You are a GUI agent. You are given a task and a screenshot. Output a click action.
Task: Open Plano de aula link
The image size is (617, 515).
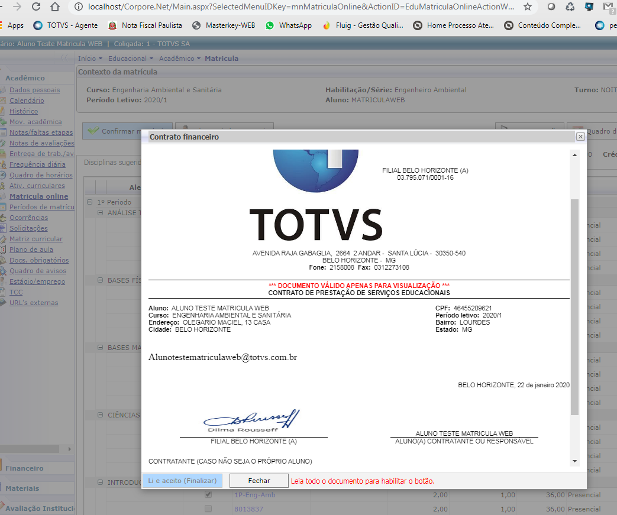coord(31,250)
